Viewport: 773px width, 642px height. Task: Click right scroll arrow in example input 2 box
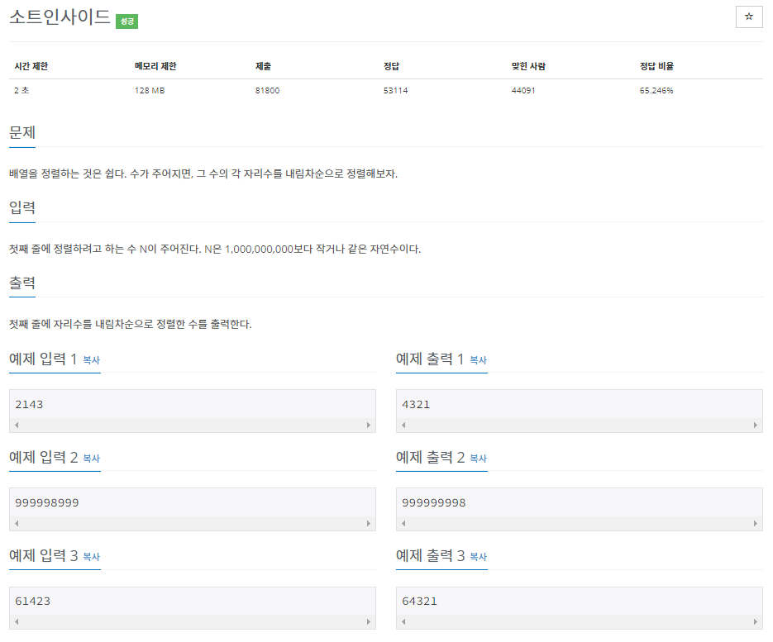(368, 523)
